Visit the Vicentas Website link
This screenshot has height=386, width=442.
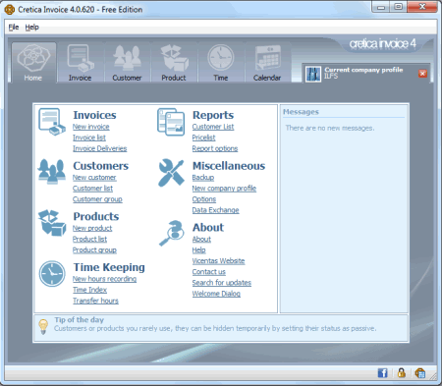click(218, 261)
